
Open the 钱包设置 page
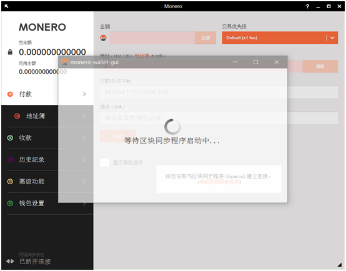32,204
